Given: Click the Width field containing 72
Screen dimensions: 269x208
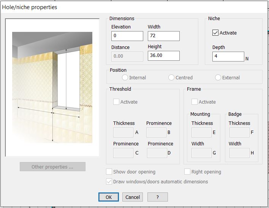Looking at the screenshot, I should point(164,36).
